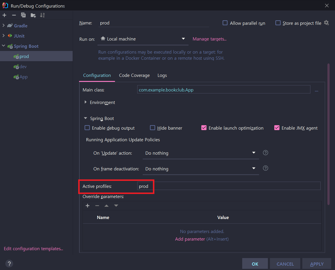The height and width of the screenshot is (270, 335).
Task: Collapse the Spring Boot settings section
Action: pyautogui.click(x=86, y=118)
